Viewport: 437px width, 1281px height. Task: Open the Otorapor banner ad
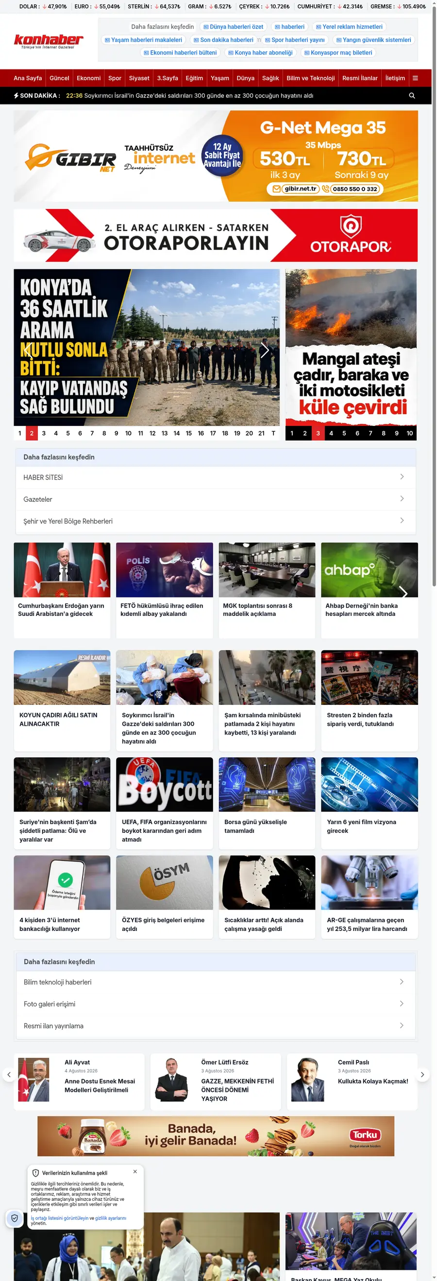[216, 235]
